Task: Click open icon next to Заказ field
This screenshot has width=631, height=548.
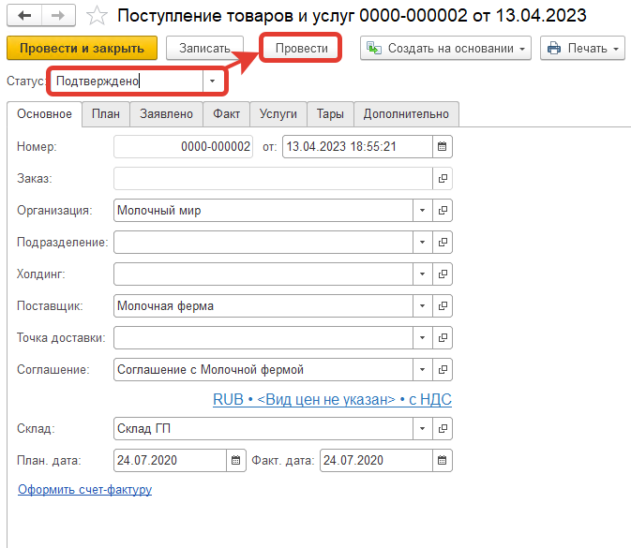Action: (x=443, y=178)
